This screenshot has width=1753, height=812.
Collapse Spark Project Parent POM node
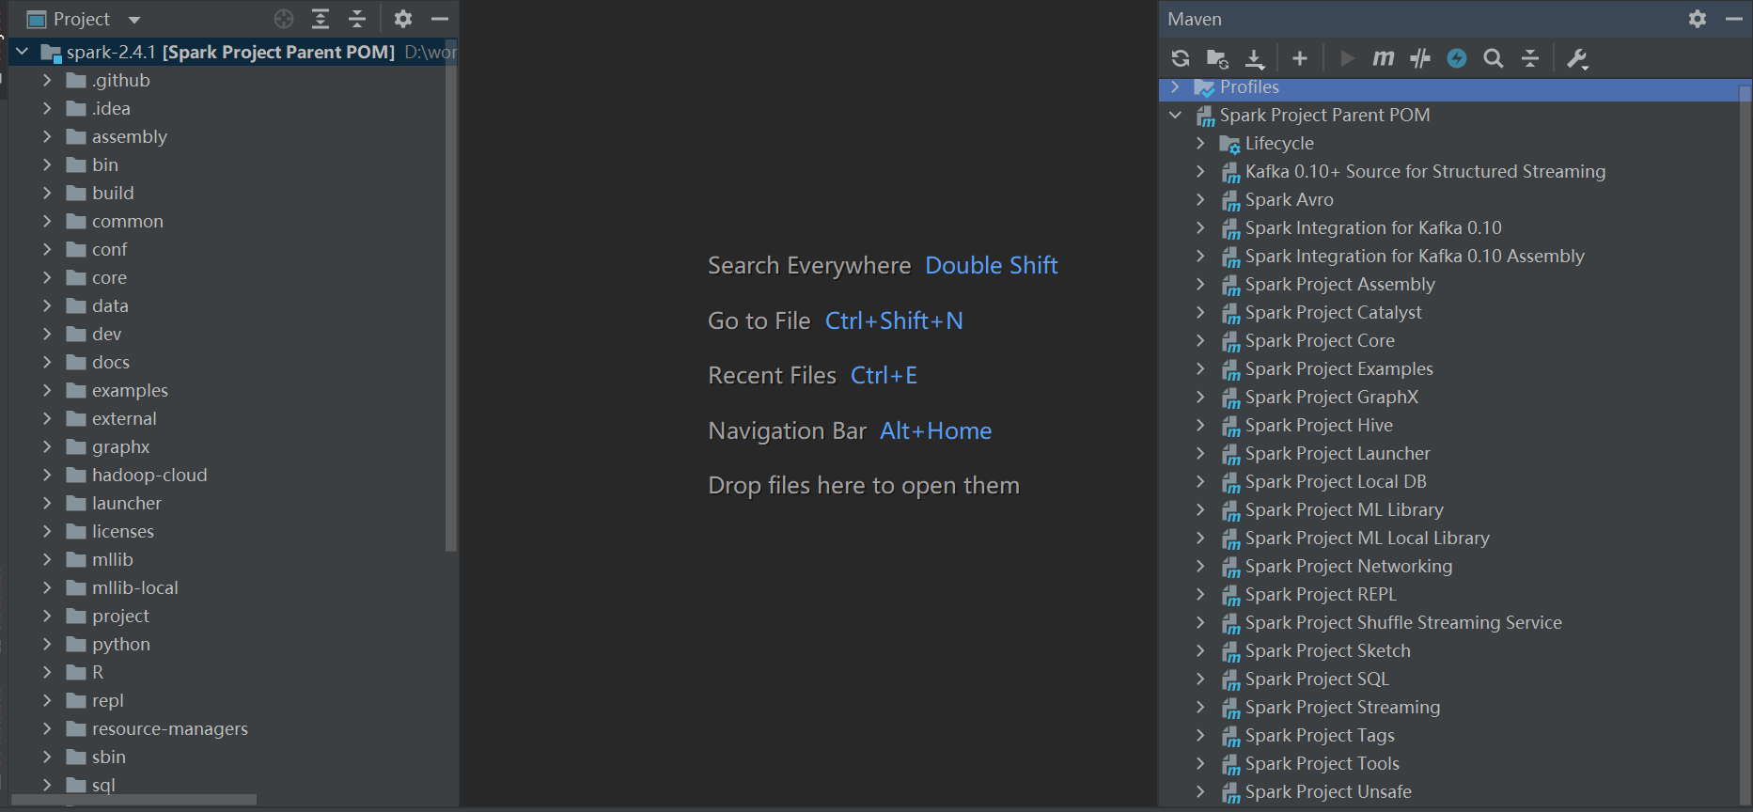(1175, 115)
